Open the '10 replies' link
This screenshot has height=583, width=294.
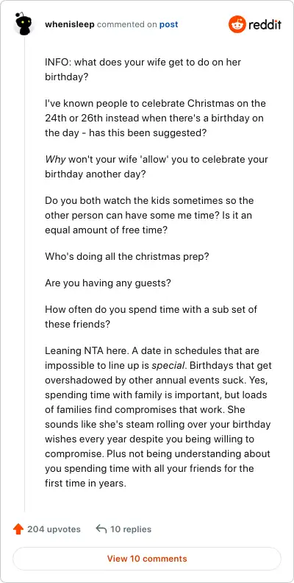[131, 529]
